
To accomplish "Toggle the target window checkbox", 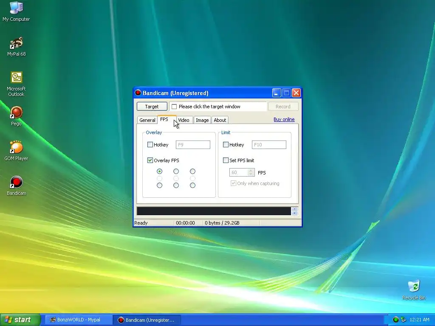I will tap(174, 107).
